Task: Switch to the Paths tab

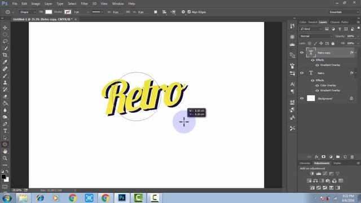Action: point(345,22)
